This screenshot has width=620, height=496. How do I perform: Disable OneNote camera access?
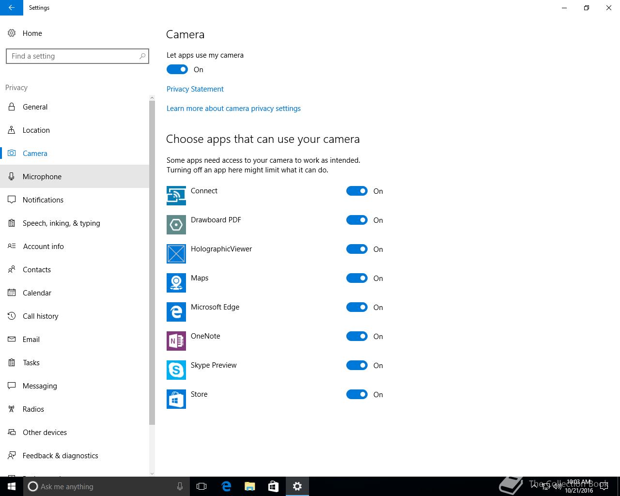click(x=357, y=336)
